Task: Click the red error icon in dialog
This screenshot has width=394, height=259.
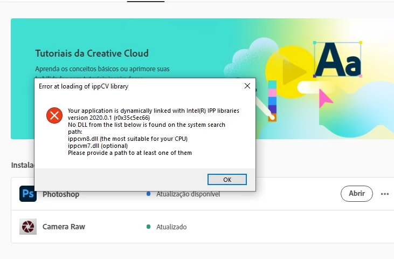Action: (x=54, y=115)
